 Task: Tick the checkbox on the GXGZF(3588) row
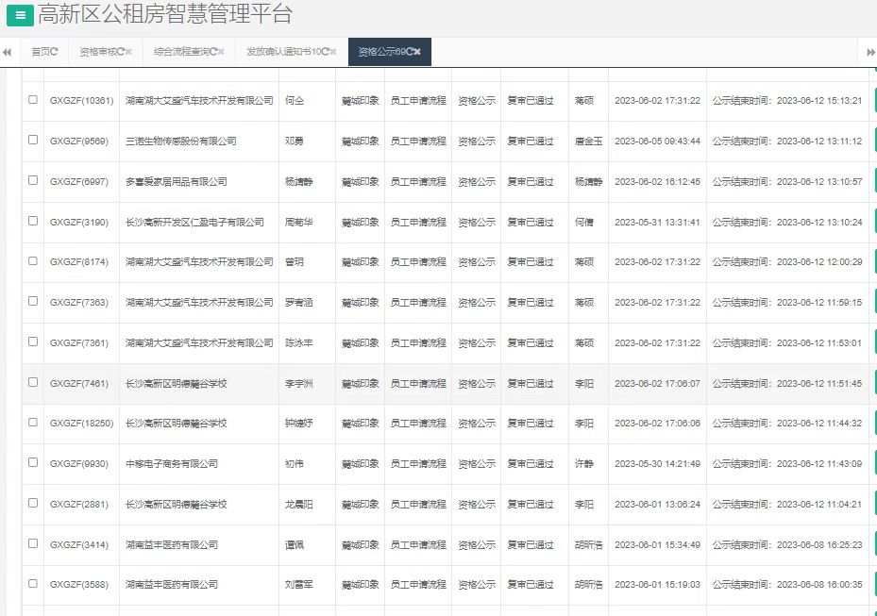[32, 584]
